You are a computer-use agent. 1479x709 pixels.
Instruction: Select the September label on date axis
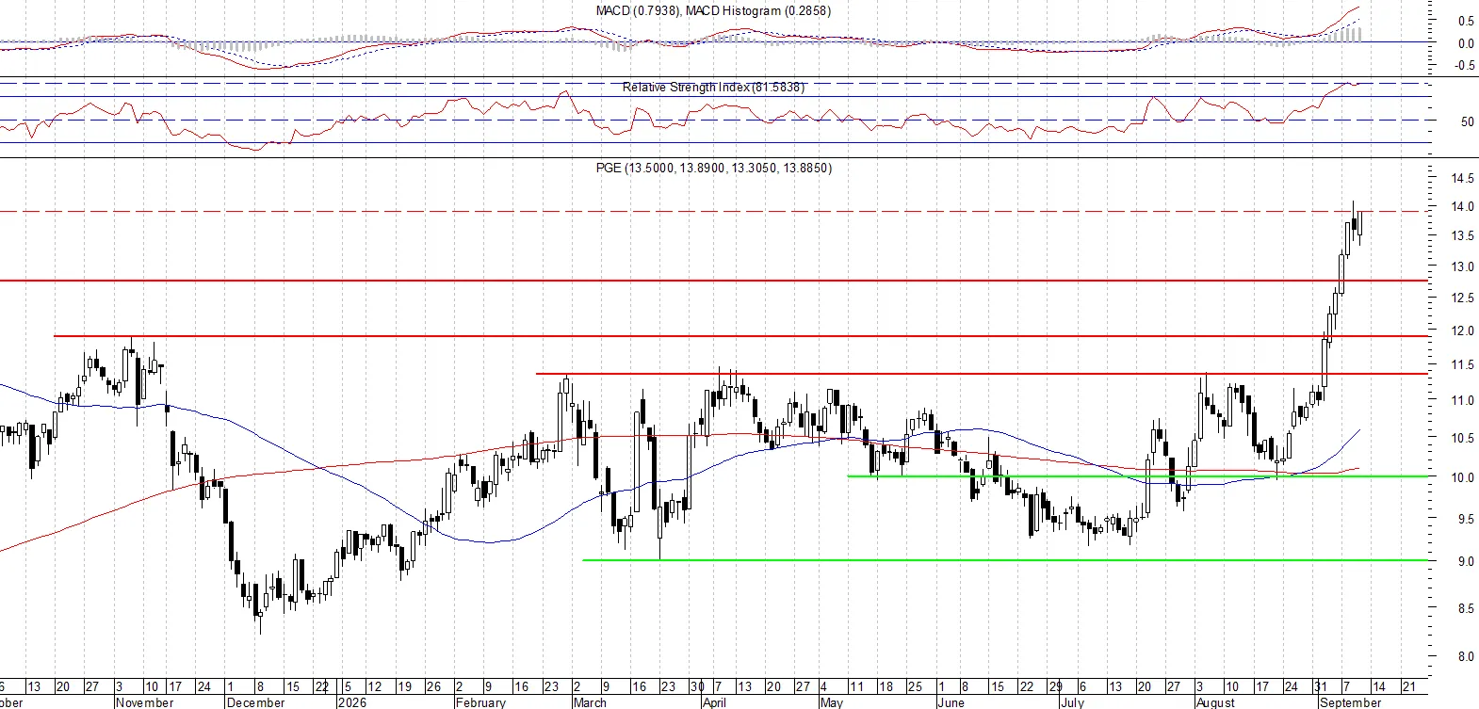1350,702
